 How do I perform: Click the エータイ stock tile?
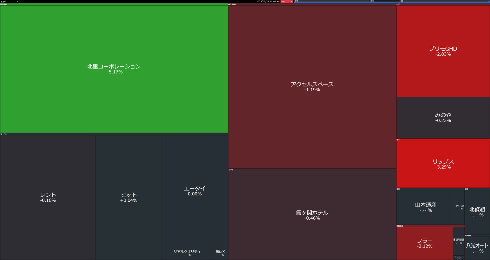click(x=194, y=191)
